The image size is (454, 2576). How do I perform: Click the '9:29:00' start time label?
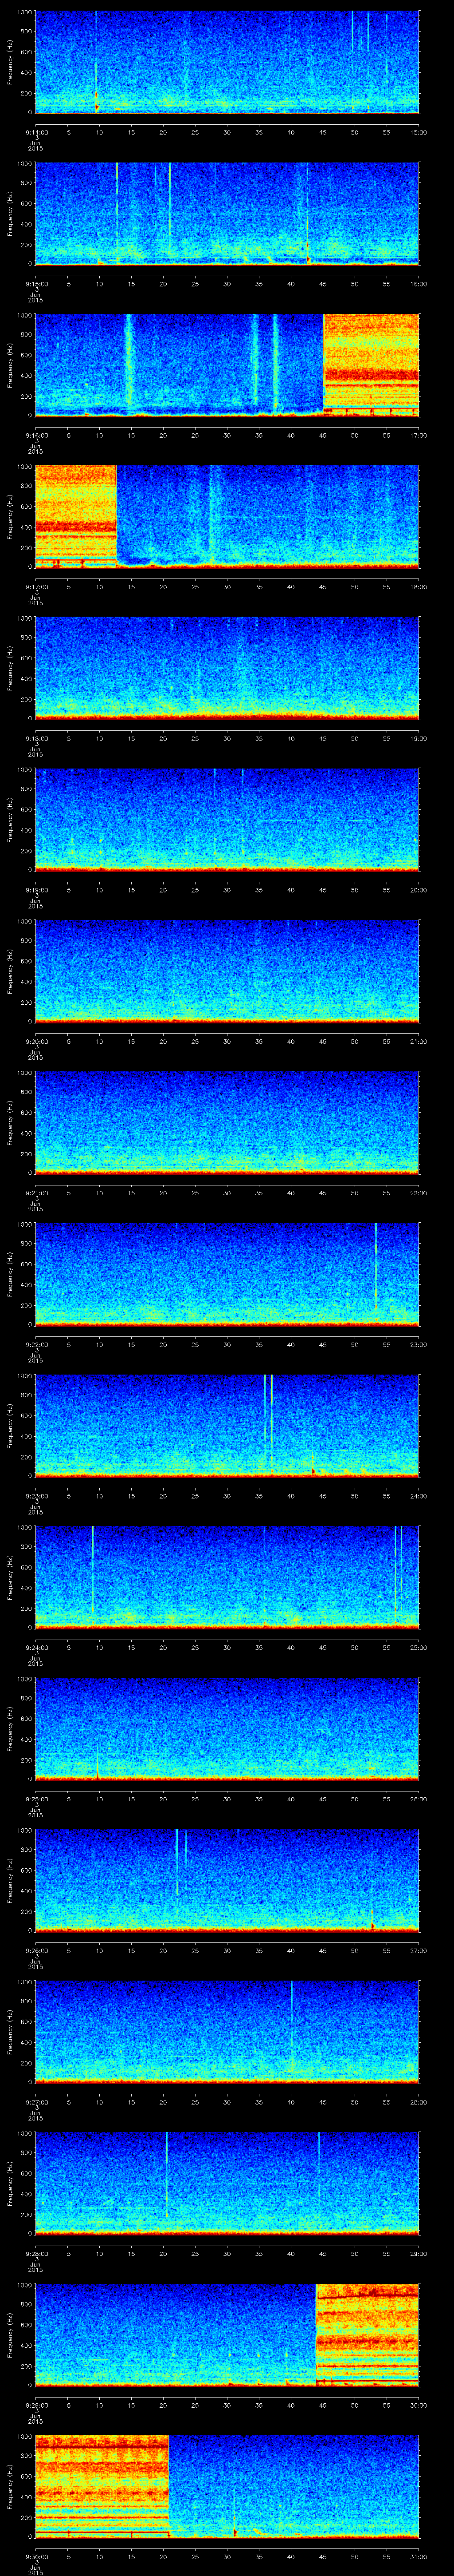(x=36, y=2406)
